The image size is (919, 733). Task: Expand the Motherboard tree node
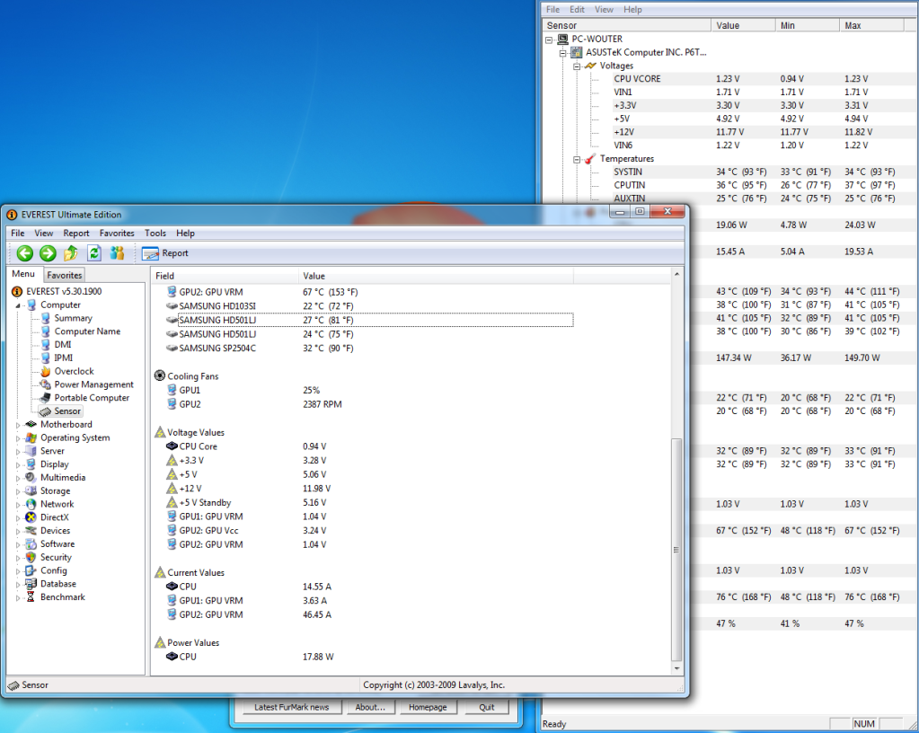coord(19,425)
